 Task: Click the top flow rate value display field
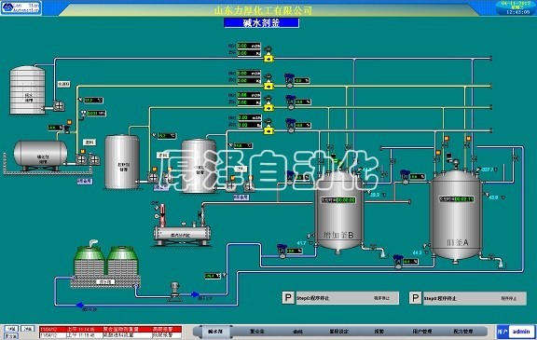coord(249,46)
